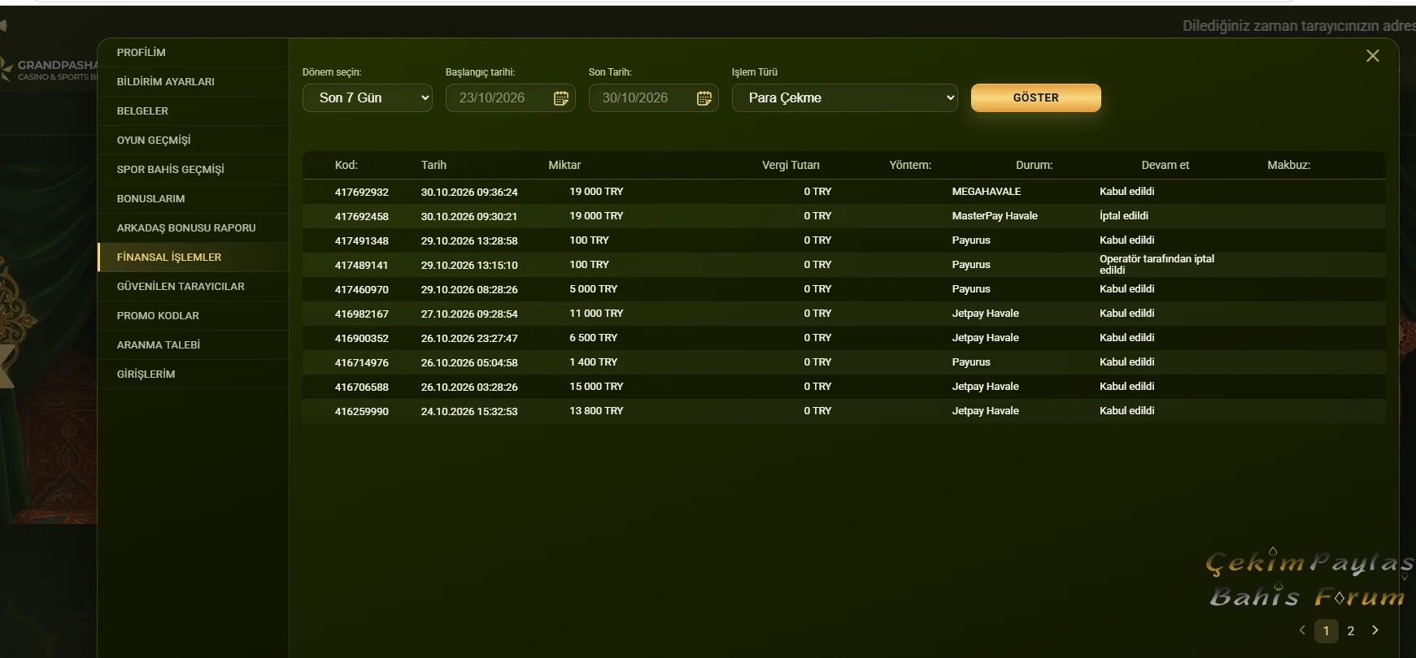Click MasterPay Havale method cell
The image size is (1416, 658).
coord(995,216)
